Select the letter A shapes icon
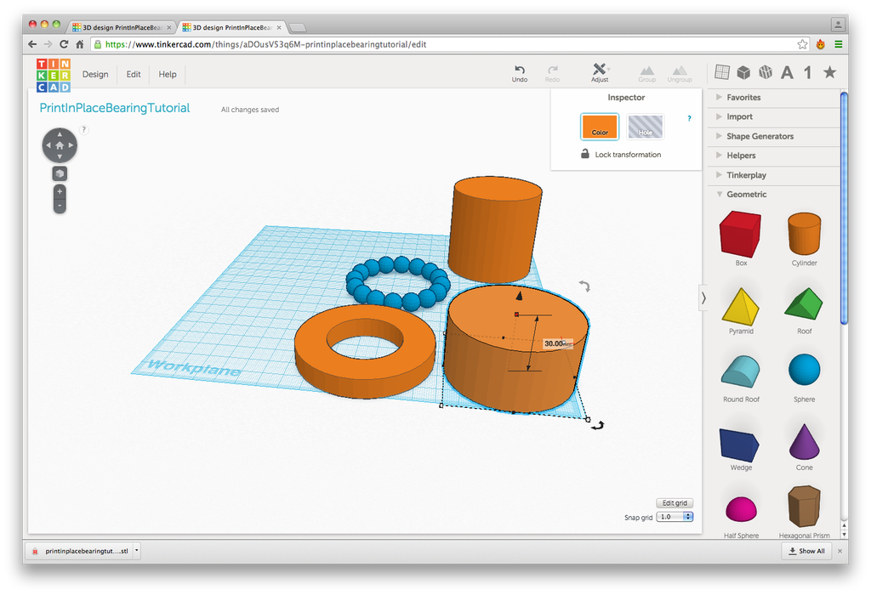 (x=787, y=72)
